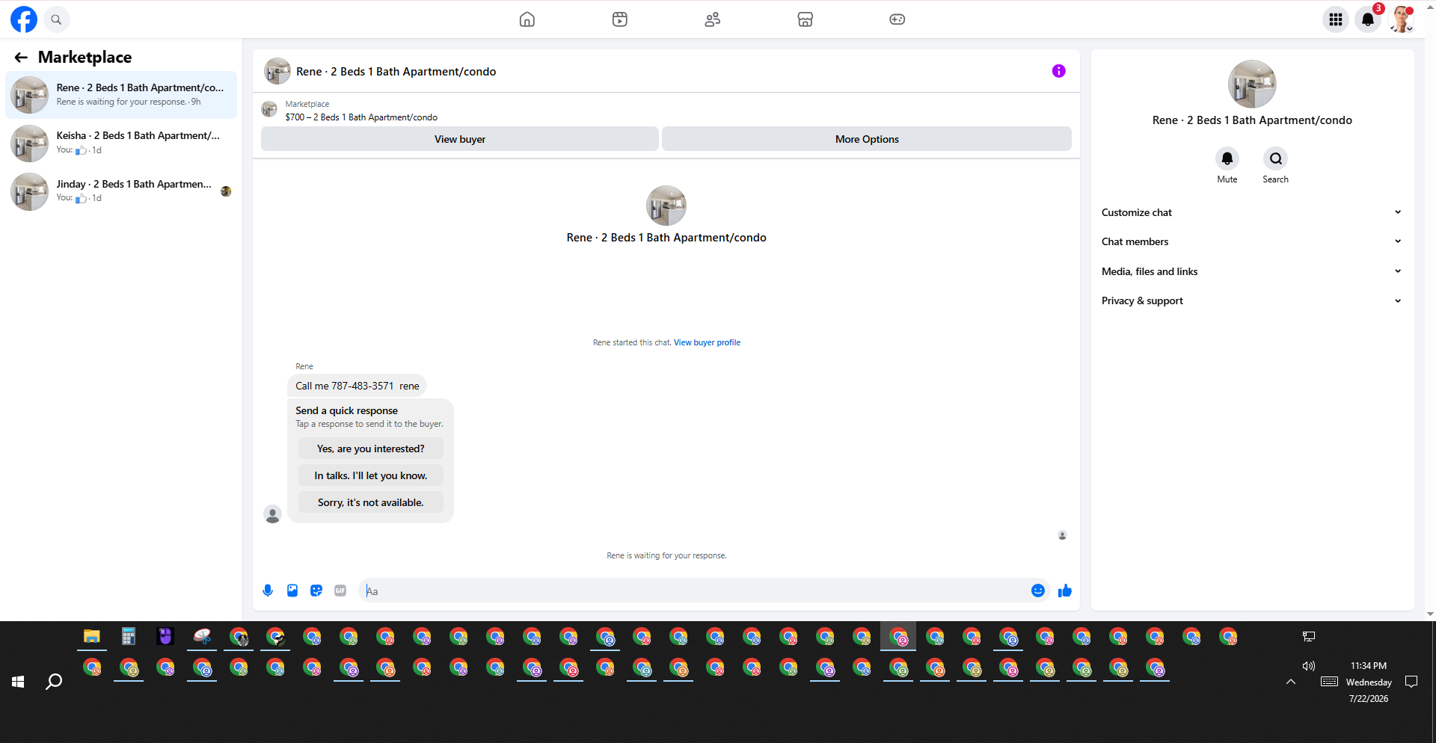Open the Windows Start menu
The image size is (1436, 743).
[x=18, y=682]
